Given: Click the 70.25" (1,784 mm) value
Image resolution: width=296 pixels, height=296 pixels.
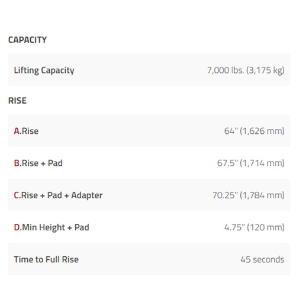Looking at the screenshot, I should (x=249, y=195).
